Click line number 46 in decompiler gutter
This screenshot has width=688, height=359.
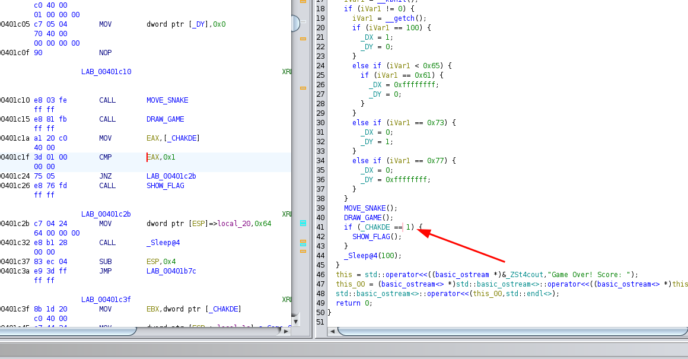321,275
